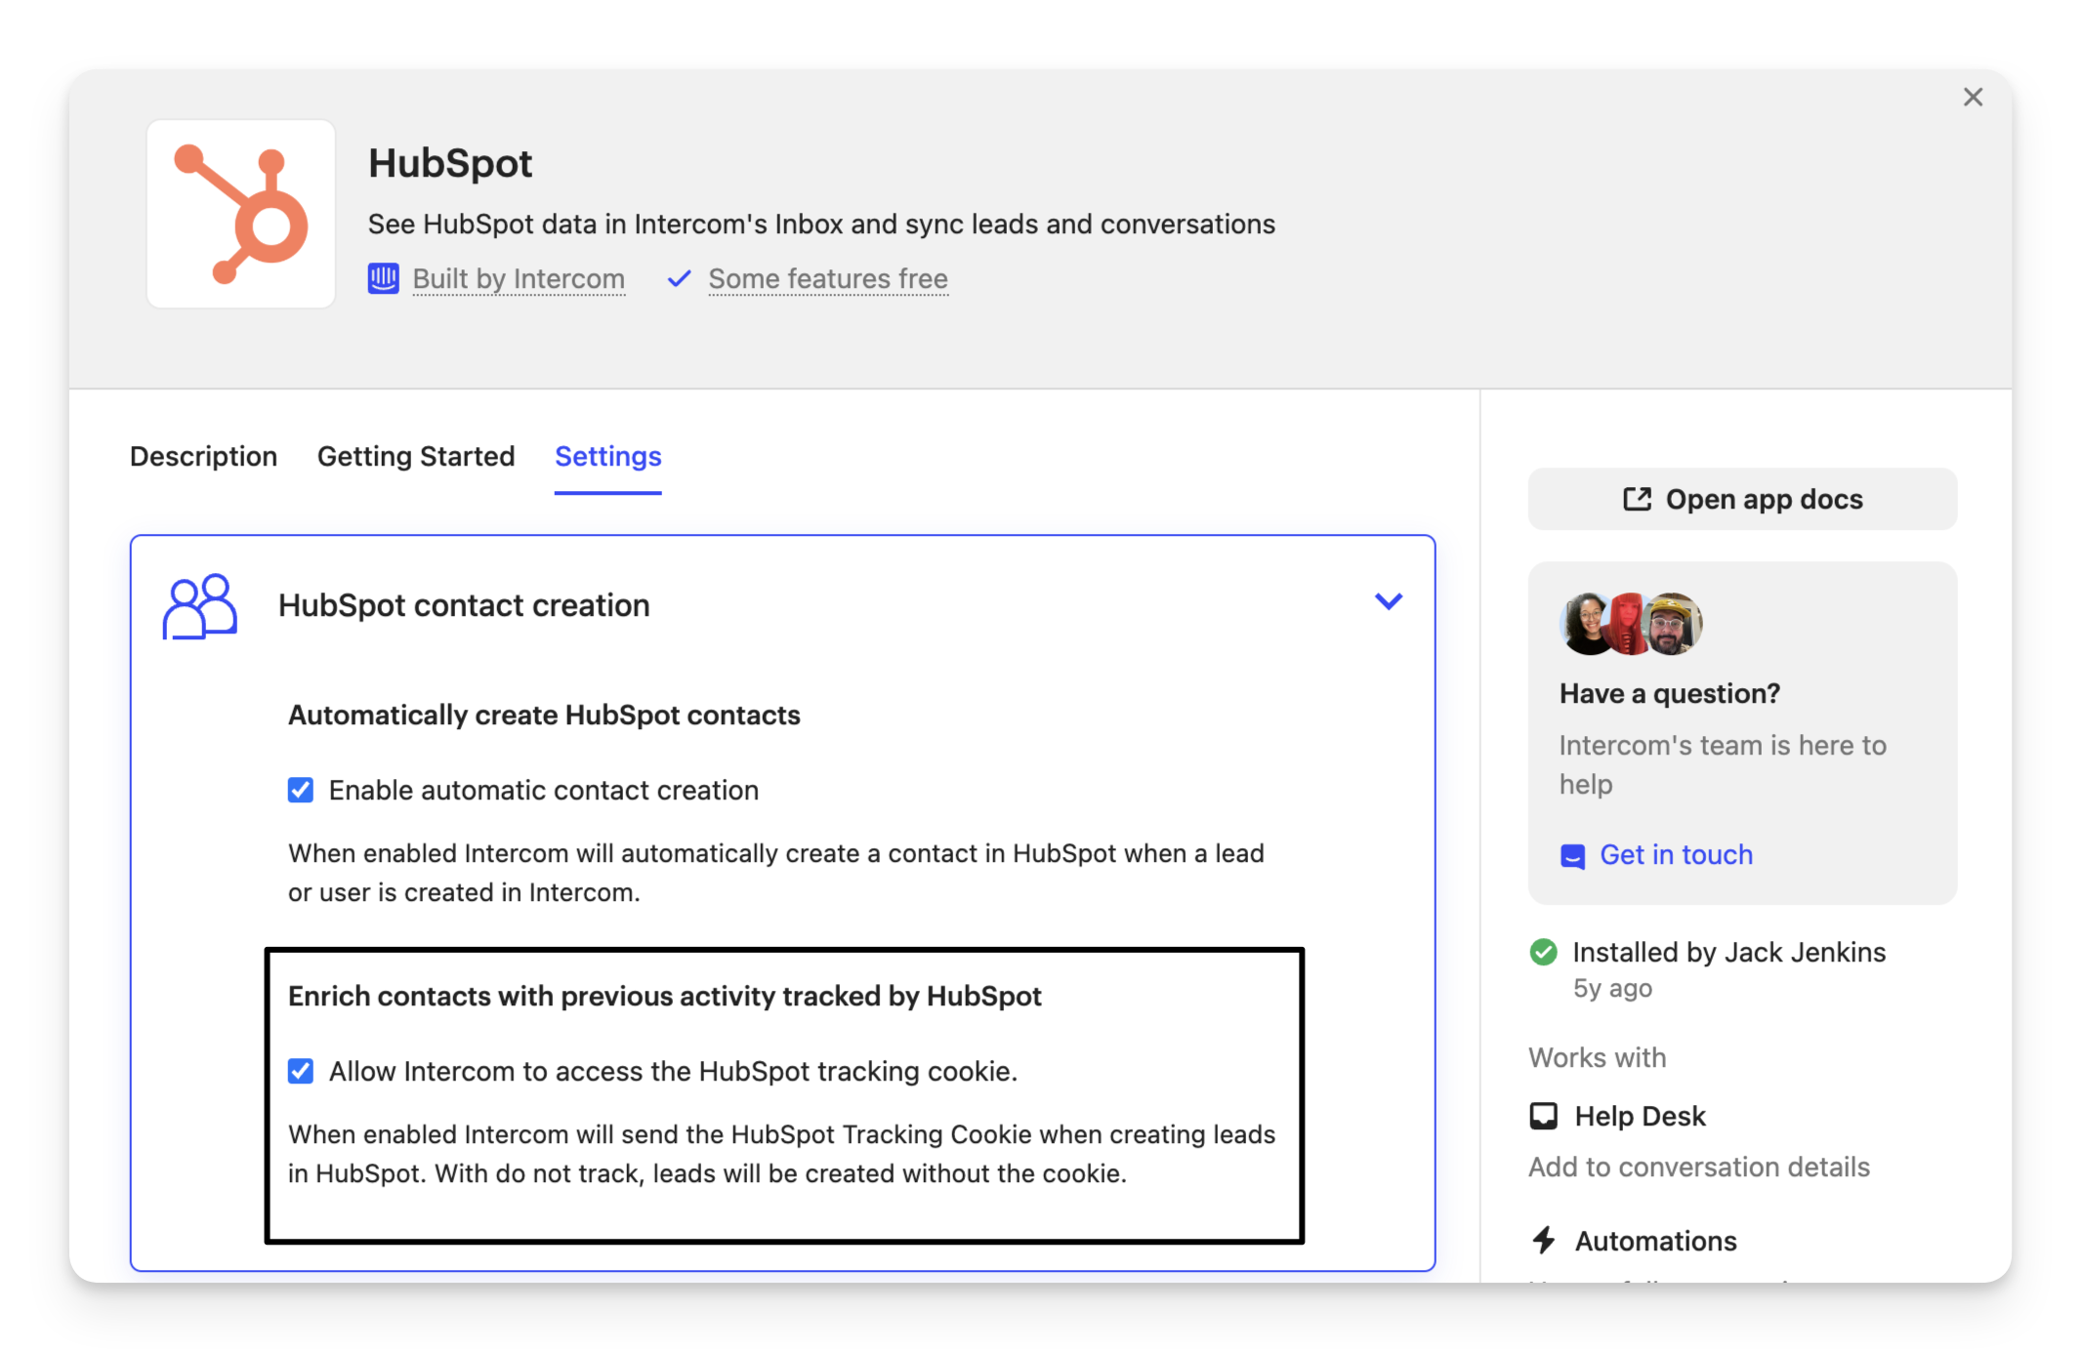This screenshot has width=2081, height=1352.
Task: Close the HubSpot app dialog
Action: tap(1973, 97)
